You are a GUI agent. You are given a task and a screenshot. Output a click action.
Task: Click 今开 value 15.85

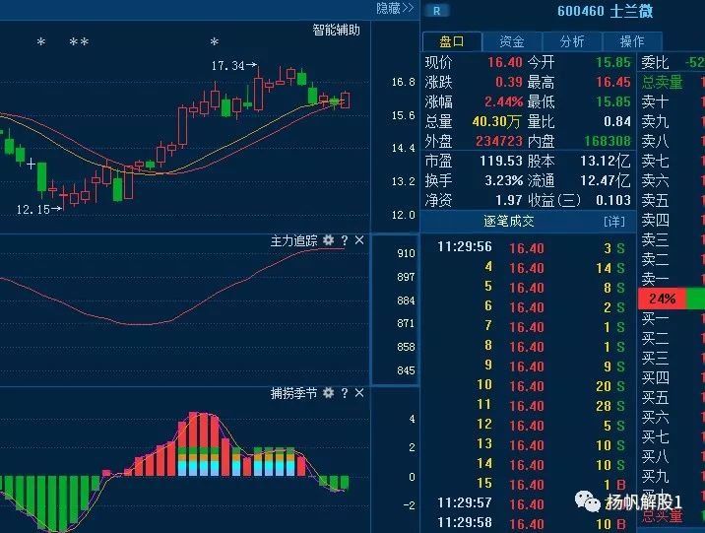613,62
